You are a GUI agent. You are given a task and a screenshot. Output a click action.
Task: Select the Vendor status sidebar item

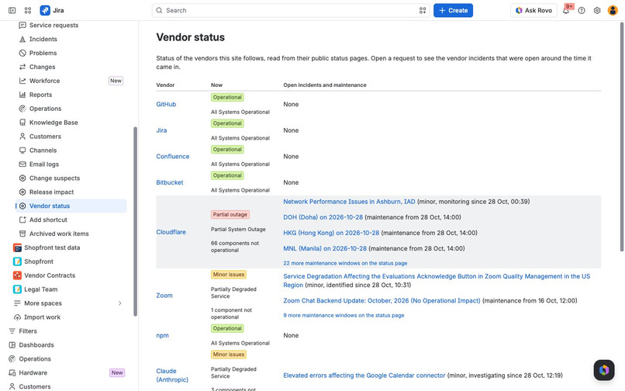click(71, 206)
